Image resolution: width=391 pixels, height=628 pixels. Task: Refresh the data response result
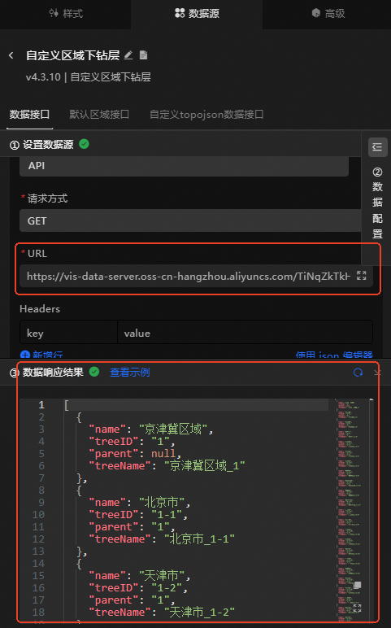[x=358, y=373]
